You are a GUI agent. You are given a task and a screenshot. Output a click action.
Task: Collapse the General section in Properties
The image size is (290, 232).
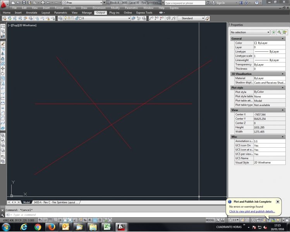(282, 39)
